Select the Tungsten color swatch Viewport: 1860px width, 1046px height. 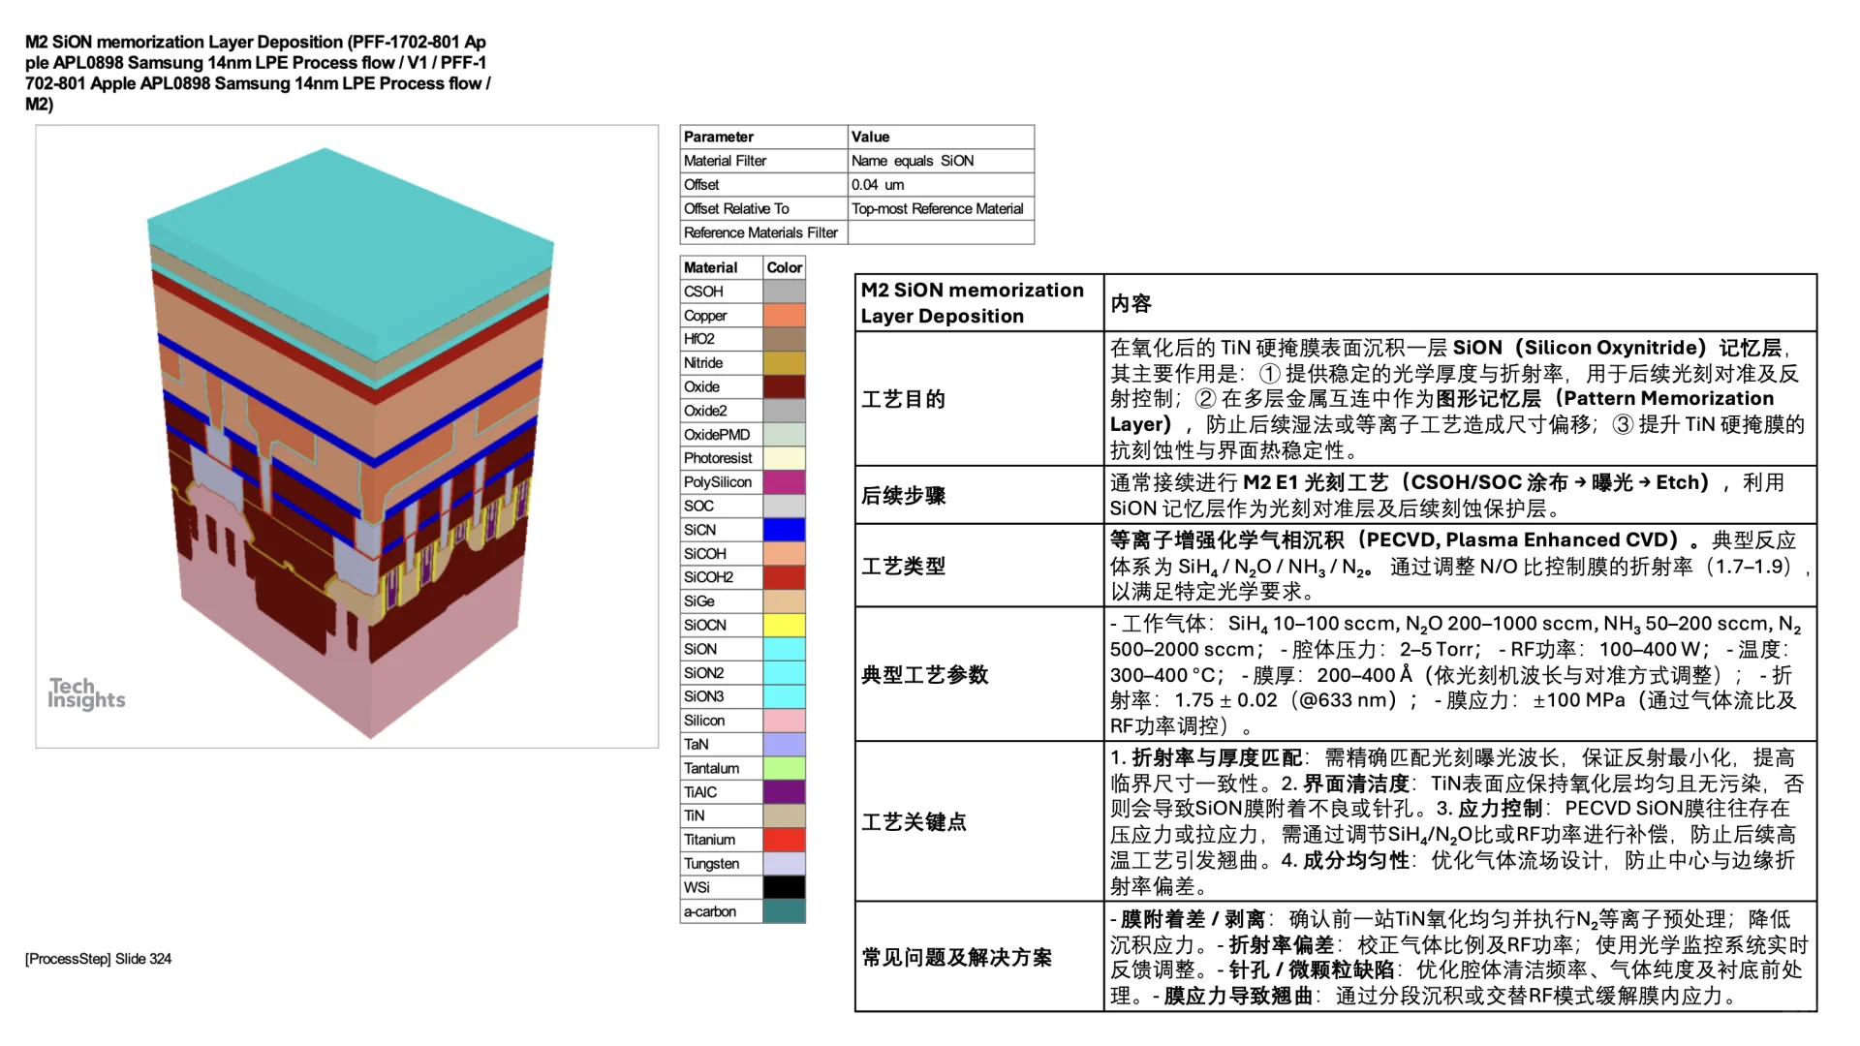pyautogui.click(x=785, y=863)
